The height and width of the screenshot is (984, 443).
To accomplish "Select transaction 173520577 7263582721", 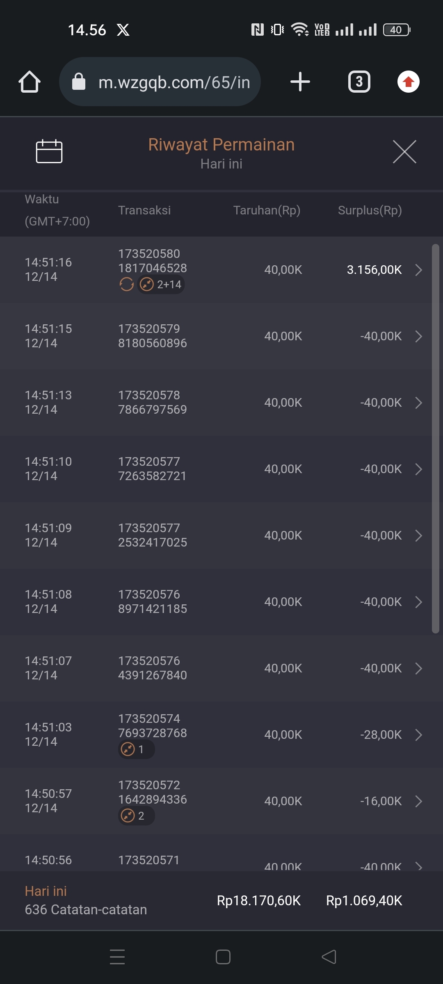I will pos(152,469).
